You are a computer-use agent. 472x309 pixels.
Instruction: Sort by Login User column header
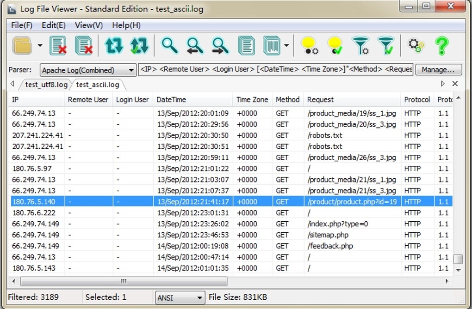click(x=133, y=99)
